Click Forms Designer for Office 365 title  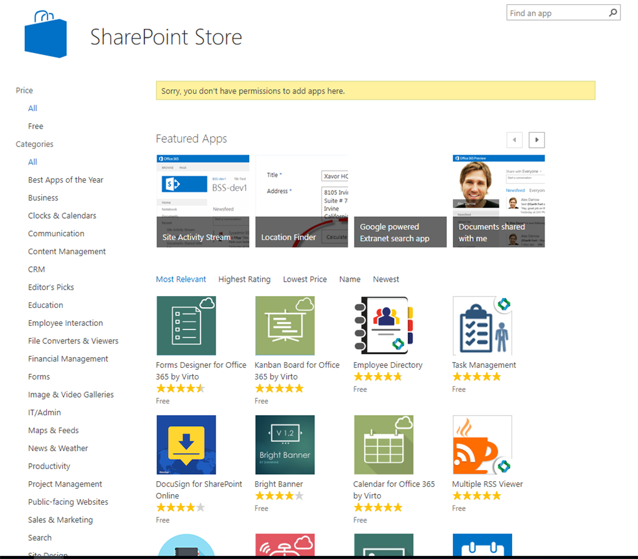(201, 371)
